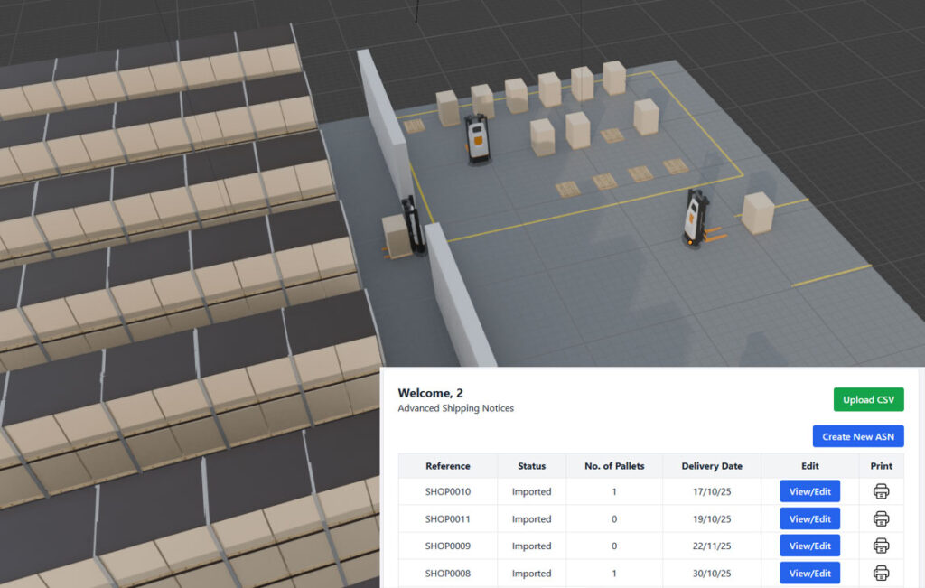Click the Status column header
This screenshot has height=588, width=925.
530,465
